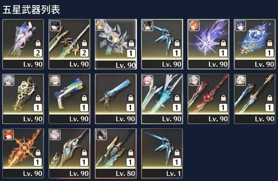Screen dimensions: 278x181
Task: Click the blonde character portrait on crystal weapon
Action: pyautogui.click(x=101, y=25)
